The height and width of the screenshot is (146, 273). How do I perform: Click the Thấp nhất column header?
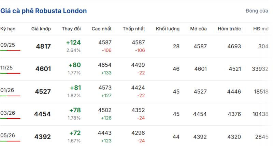[134, 29]
